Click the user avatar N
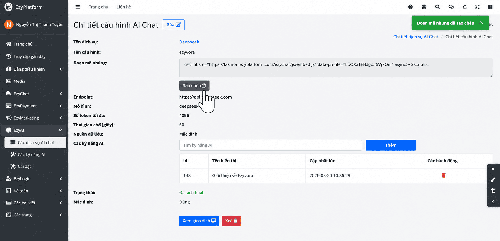 point(9,25)
